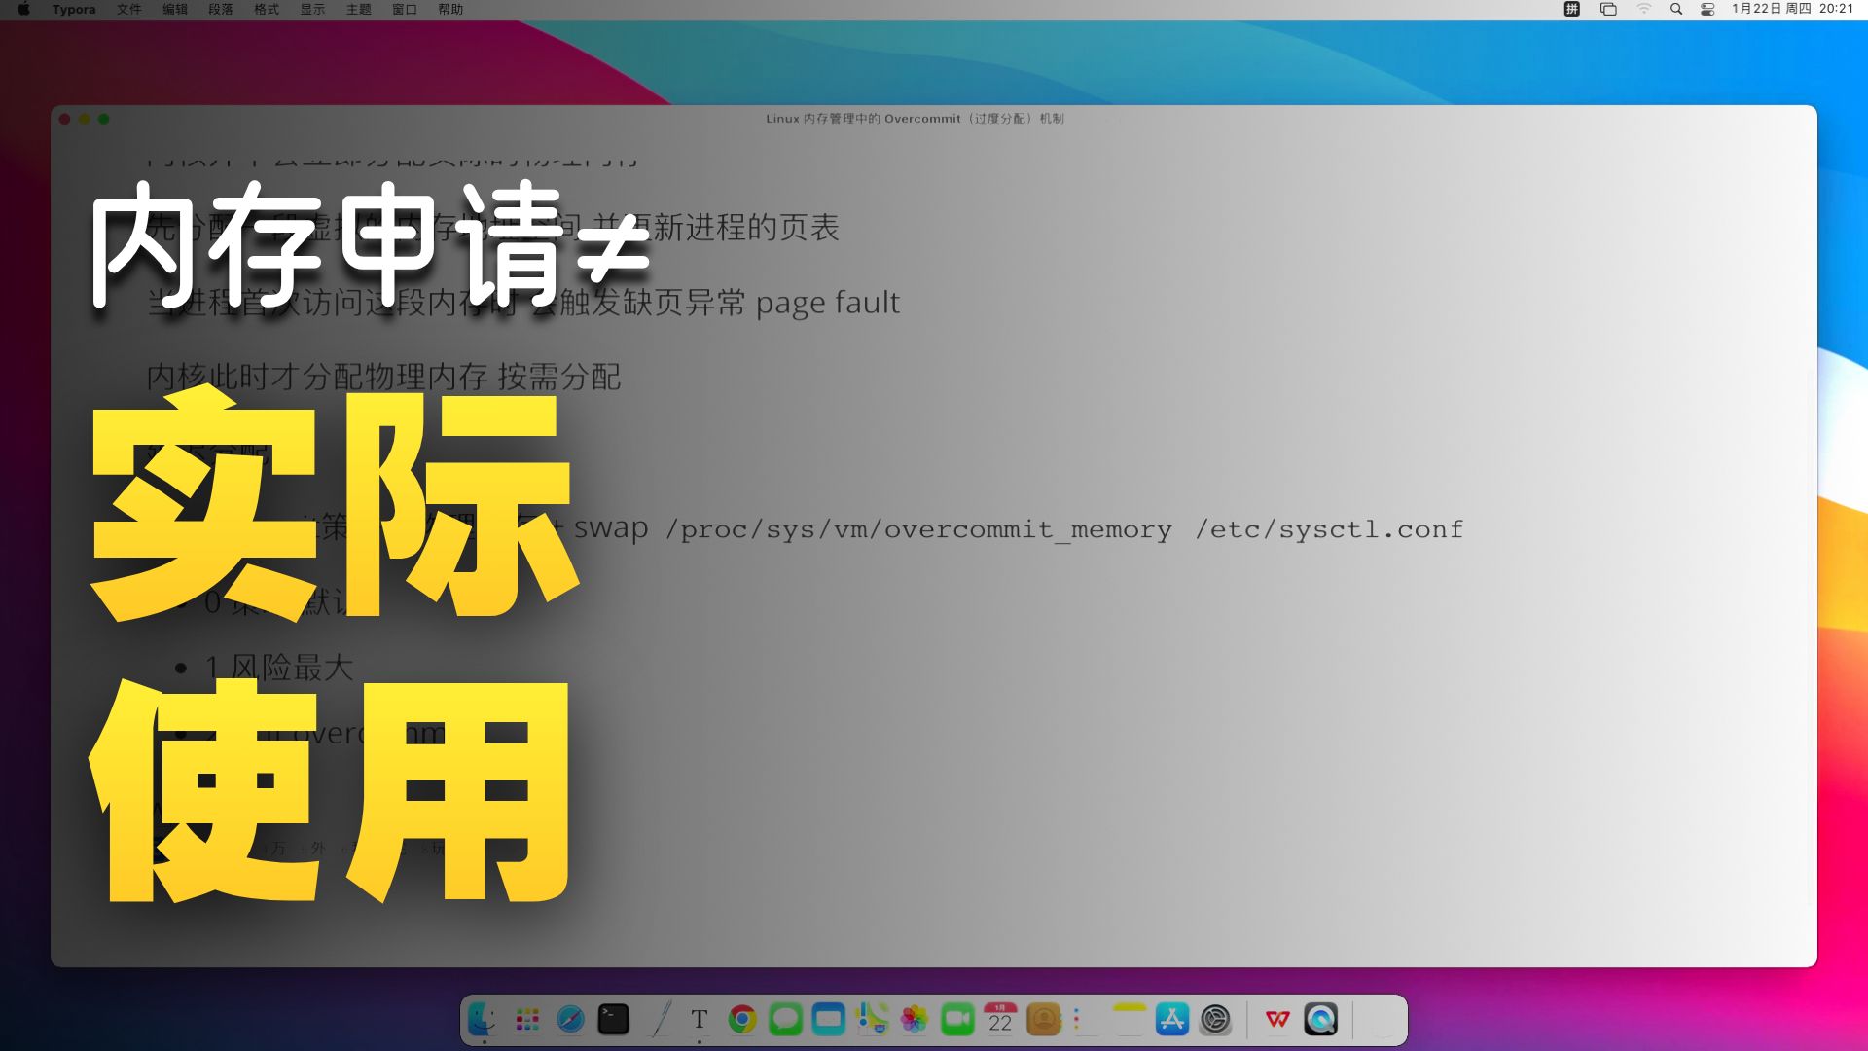Open System Preferences from dock

tap(1215, 1019)
